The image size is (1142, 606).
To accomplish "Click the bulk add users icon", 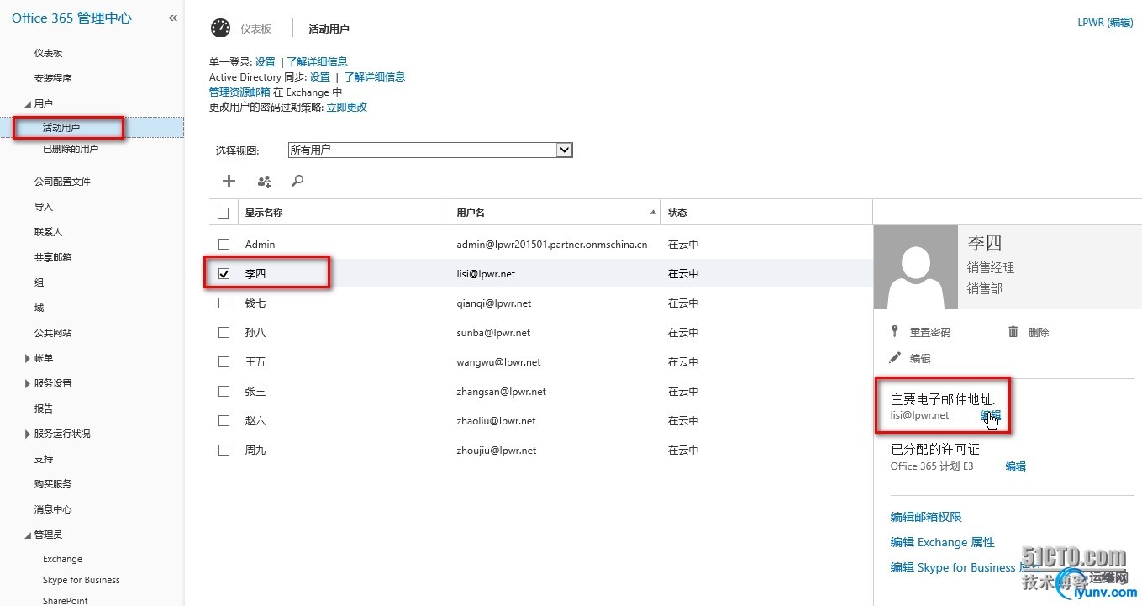I will [x=264, y=181].
